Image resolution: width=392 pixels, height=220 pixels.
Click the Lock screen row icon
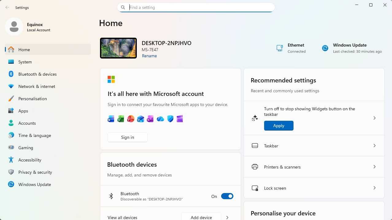pyautogui.click(x=255, y=188)
